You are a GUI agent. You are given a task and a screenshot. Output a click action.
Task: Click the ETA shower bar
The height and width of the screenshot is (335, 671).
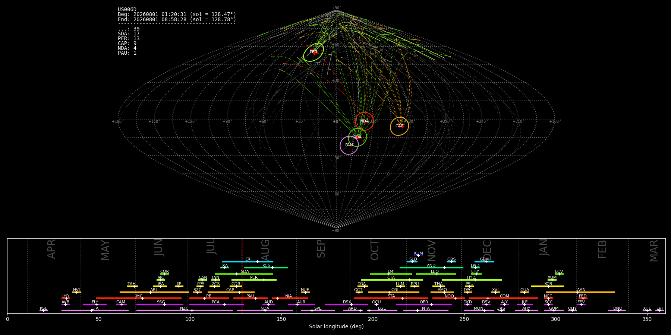(95, 310)
